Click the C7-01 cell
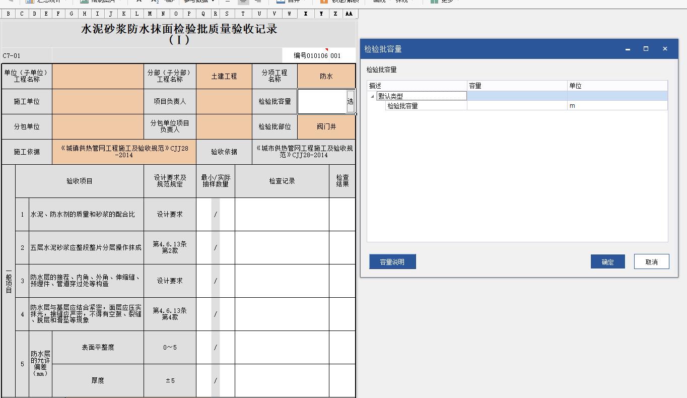 [27, 56]
